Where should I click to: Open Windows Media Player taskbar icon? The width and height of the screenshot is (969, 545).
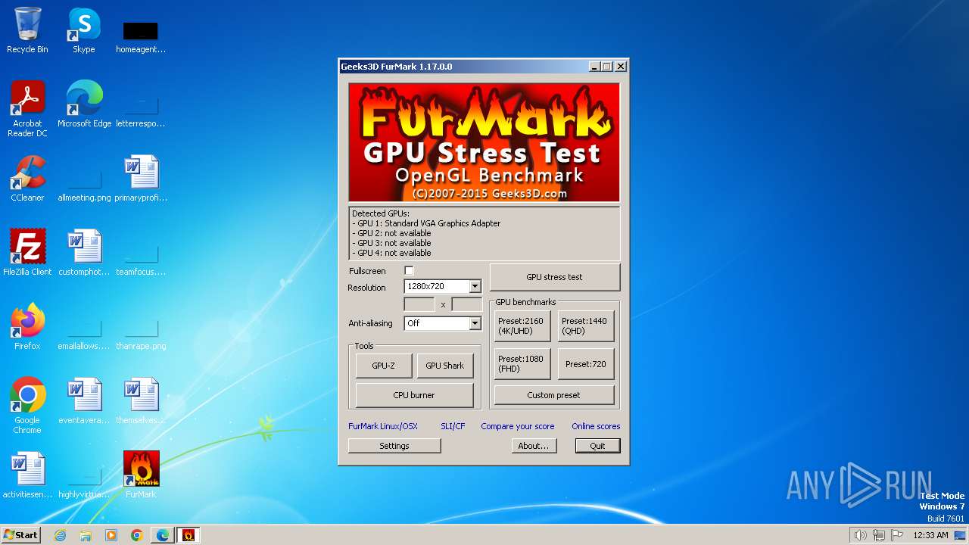click(x=111, y=535)
